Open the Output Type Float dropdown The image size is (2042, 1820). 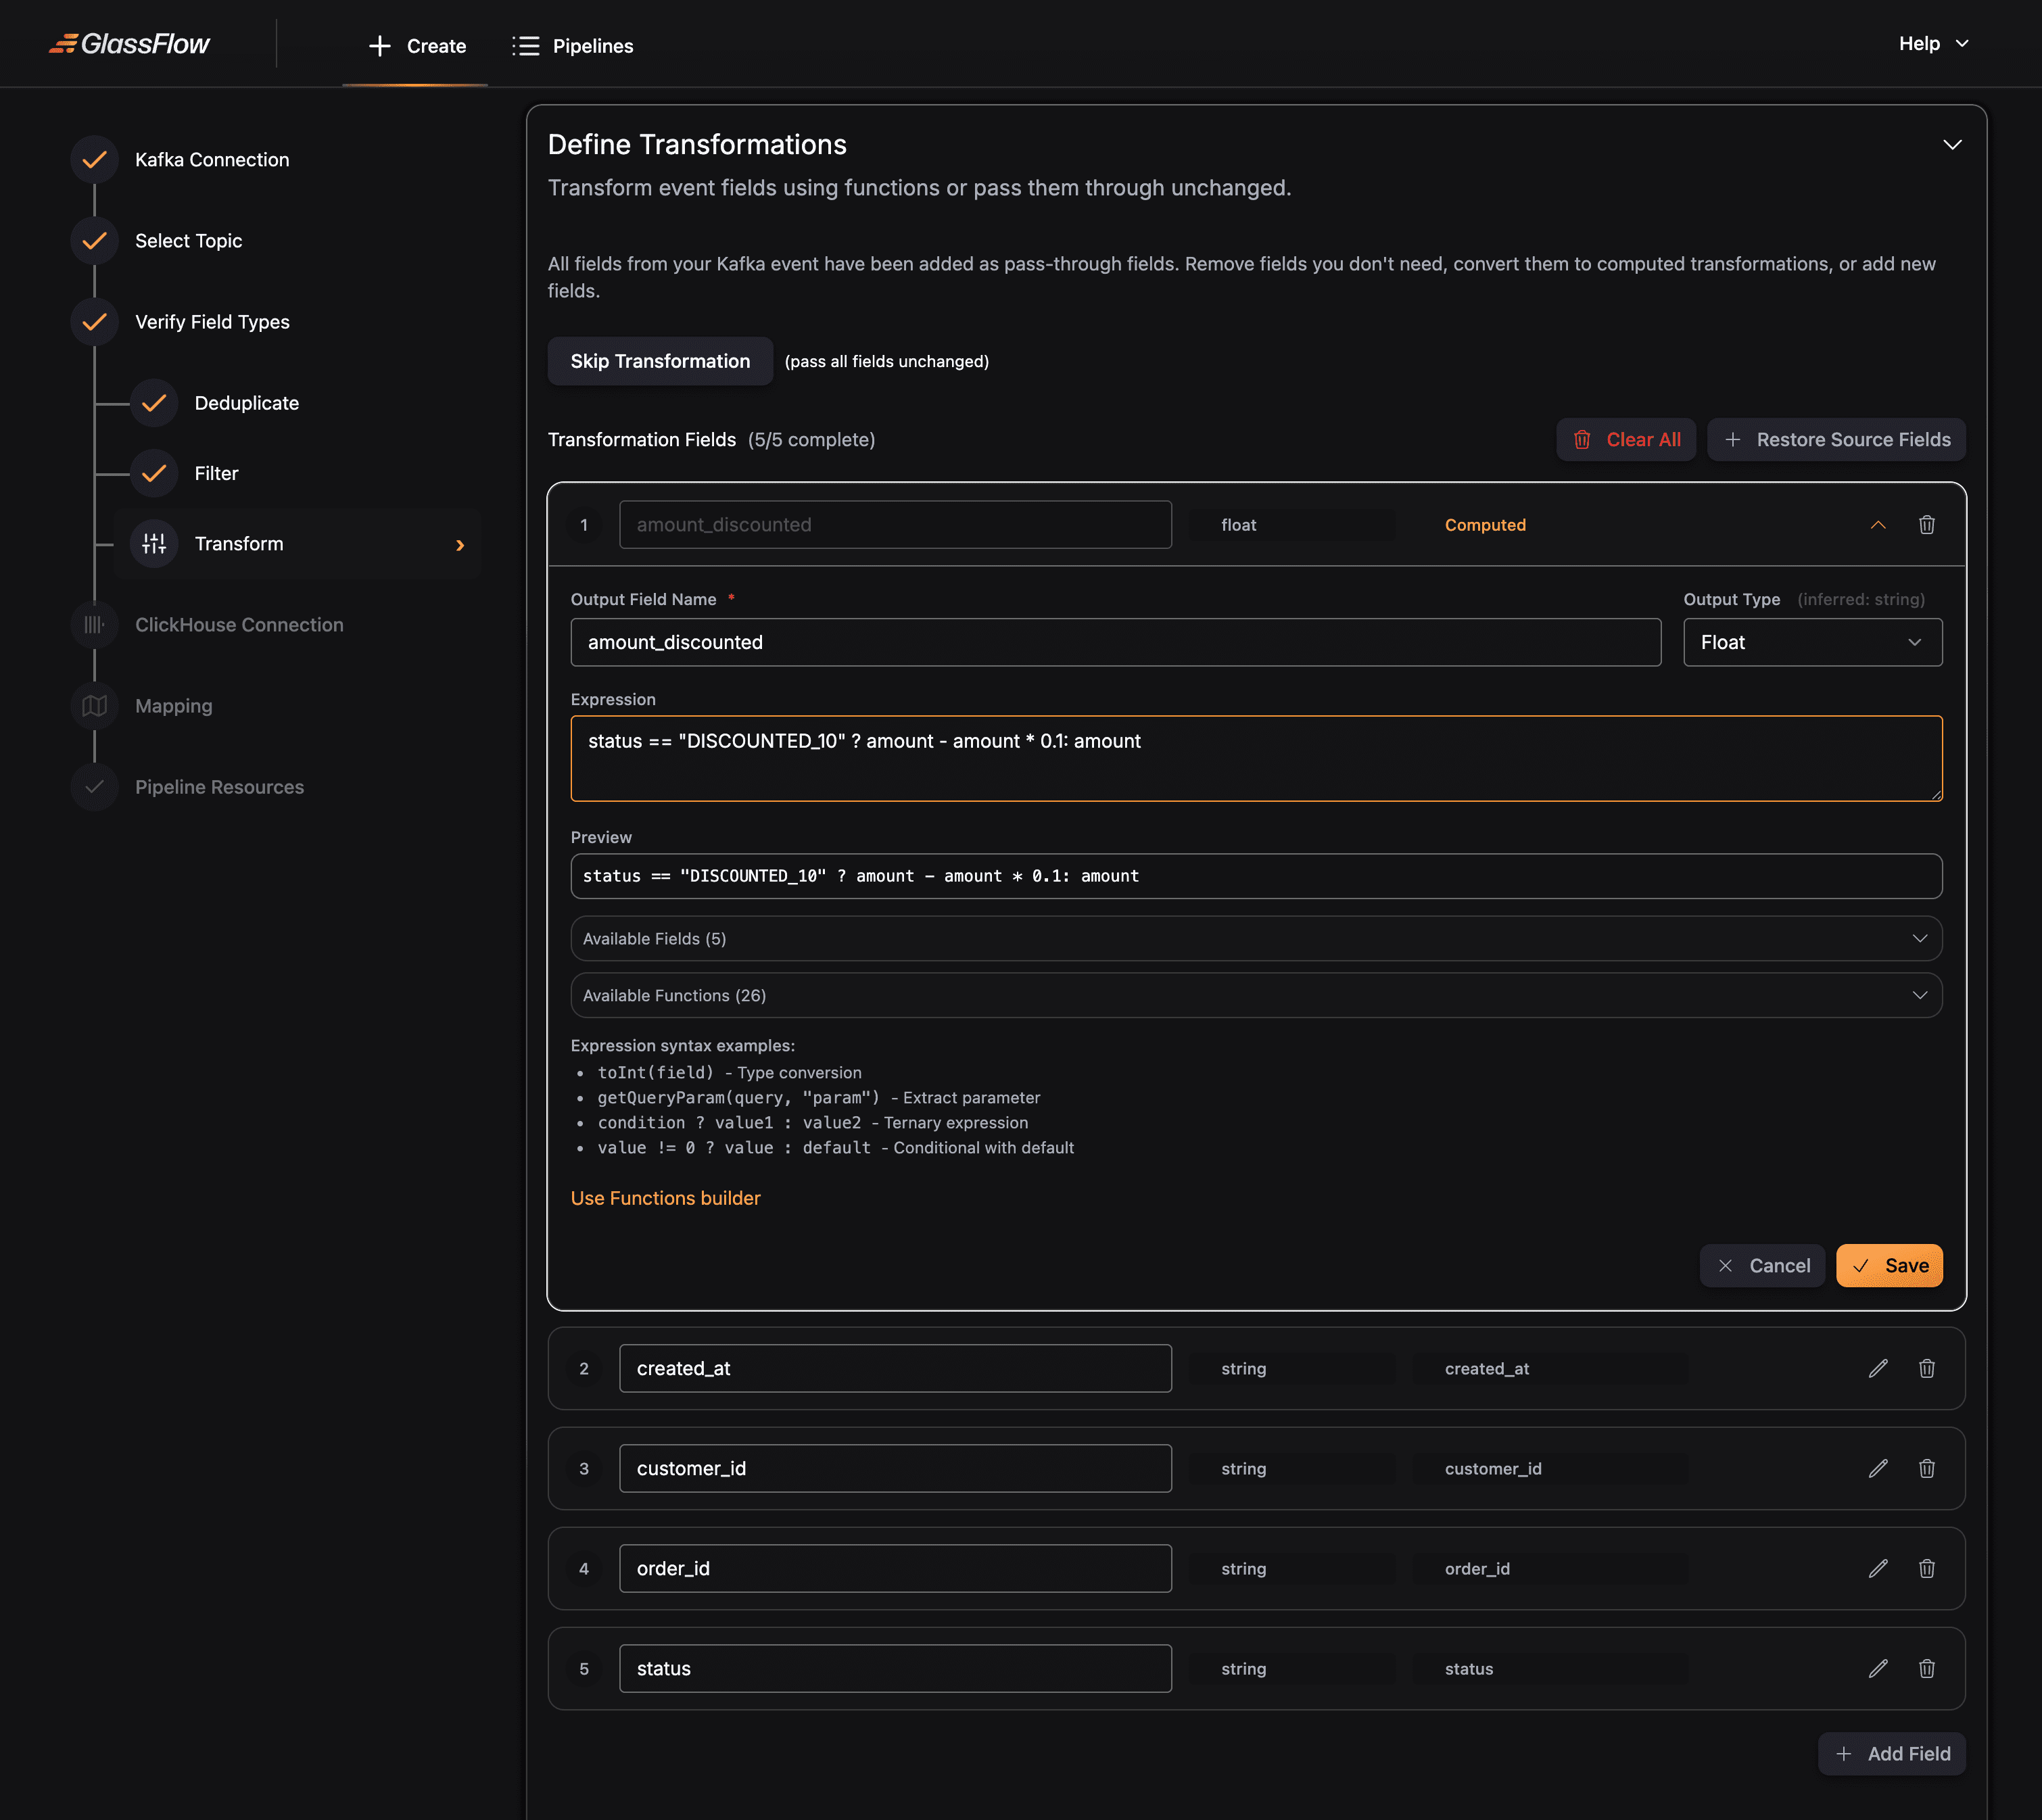[x=1812, y=641]
